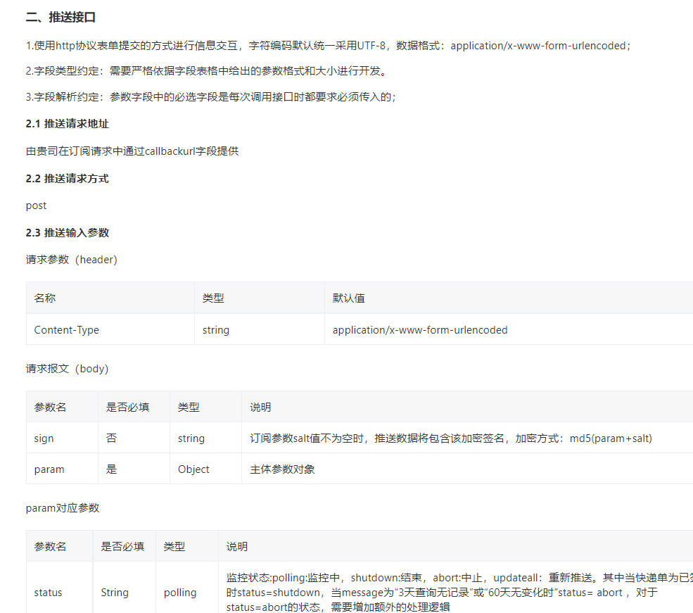Click the heading '二、推送接口'
This screenshot has width=693, height=613.
coord(61,17)
